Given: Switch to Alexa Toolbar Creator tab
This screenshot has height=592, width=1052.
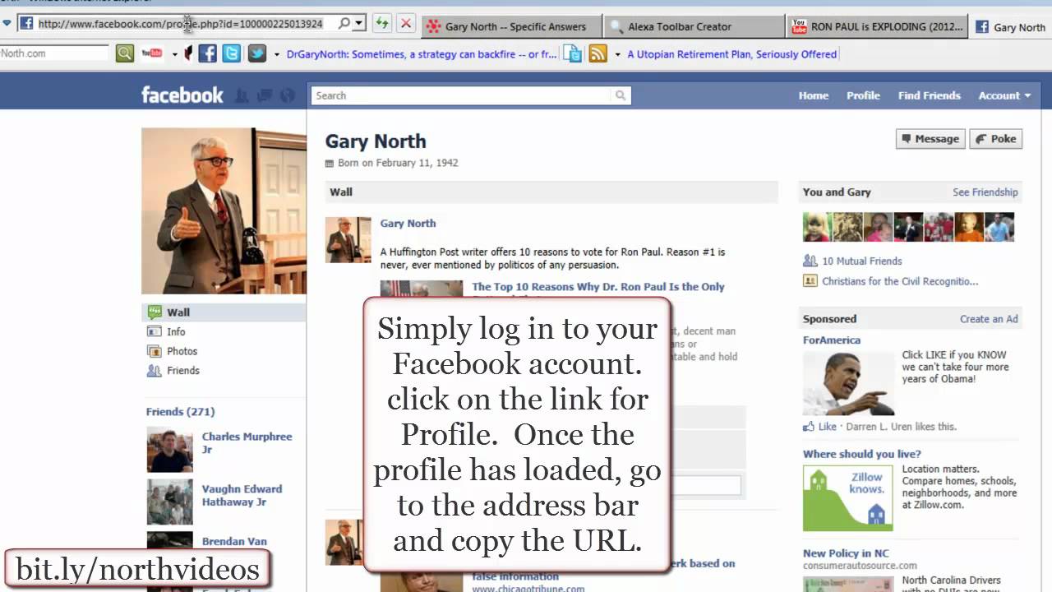Looking at the screenshot, I should [694, 26].
